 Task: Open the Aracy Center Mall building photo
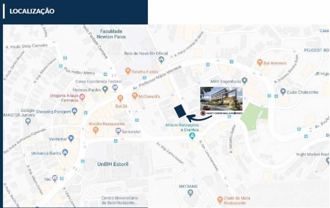pyautogui.click(x=222, y=99)
